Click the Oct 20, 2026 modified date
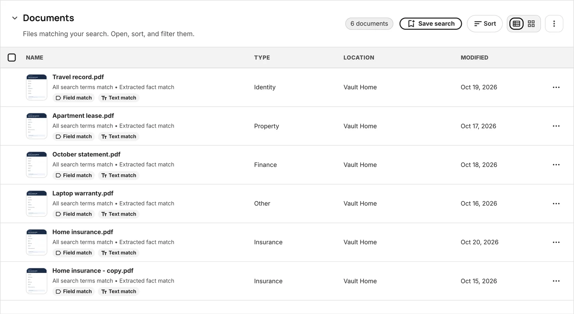Image resolution: width=574 pixels, height=314 pixels. point(480,242)
